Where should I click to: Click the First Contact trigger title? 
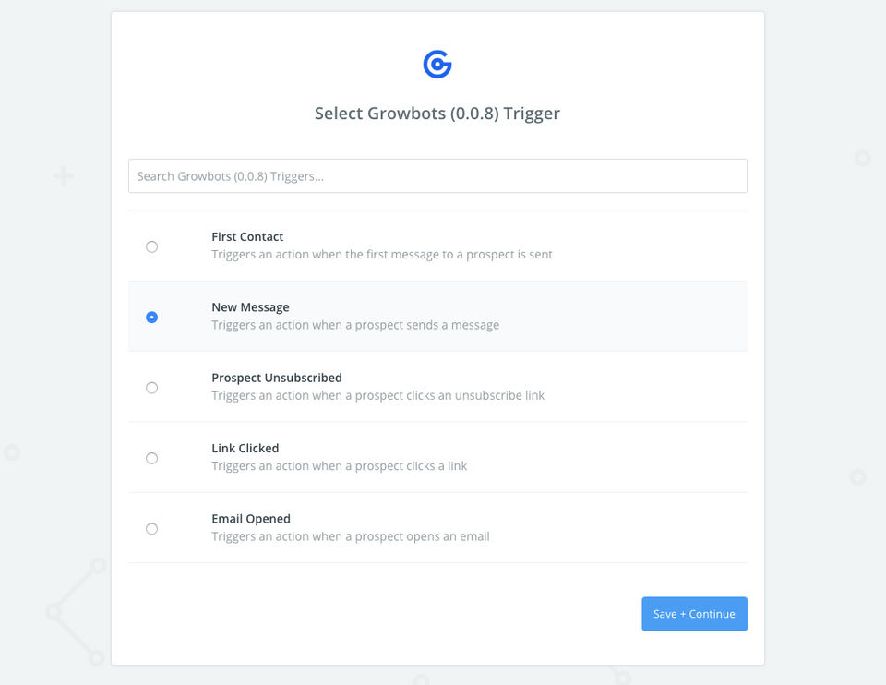247,236
